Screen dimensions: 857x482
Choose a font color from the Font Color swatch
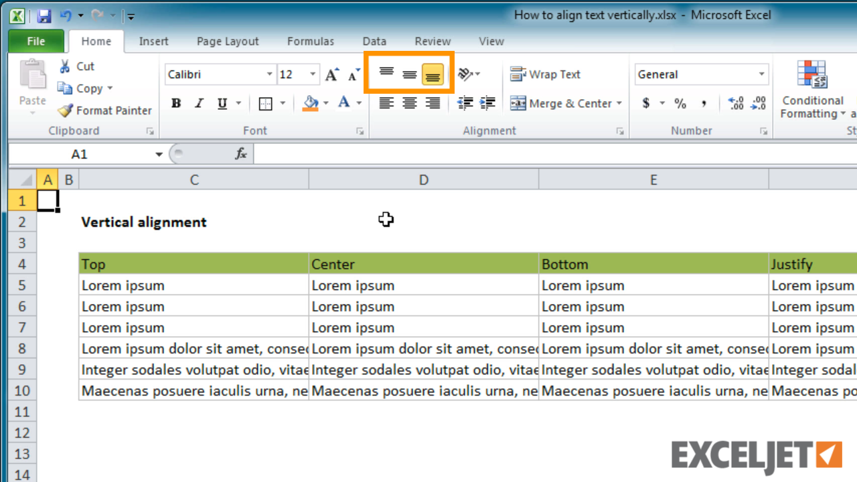(x=343, y=103)
